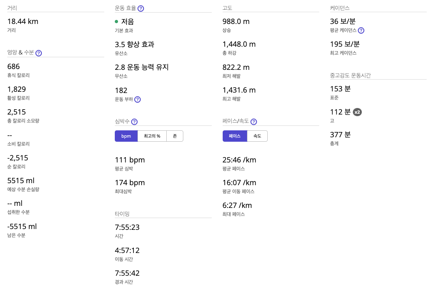This screenshot has height=294, width=434.
Task: Click the 36 보/분 cadence value
Action: point(344,21)
